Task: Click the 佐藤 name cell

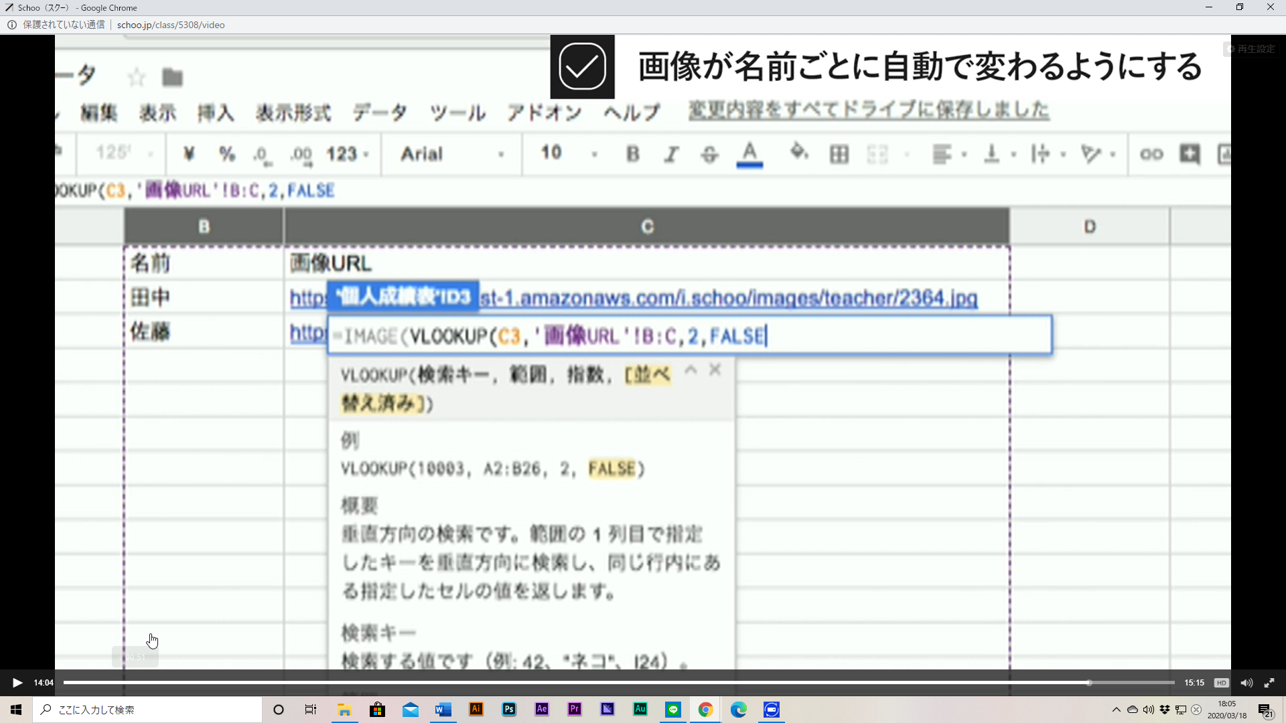Action: (204, 331)
